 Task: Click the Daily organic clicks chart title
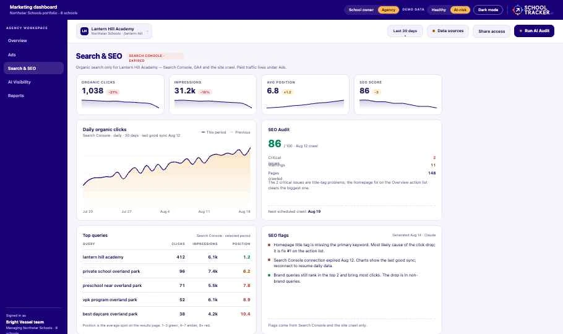pos(105,130)
